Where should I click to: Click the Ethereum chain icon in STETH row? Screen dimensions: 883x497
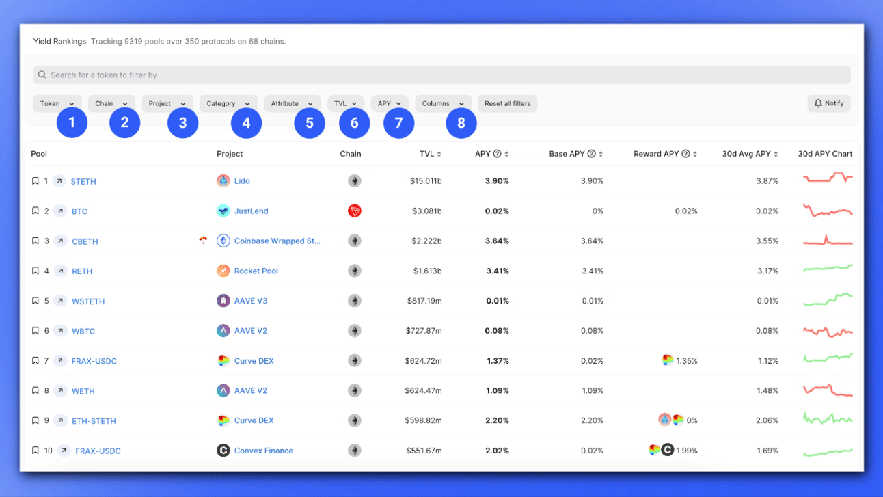(x=355, y=181)
